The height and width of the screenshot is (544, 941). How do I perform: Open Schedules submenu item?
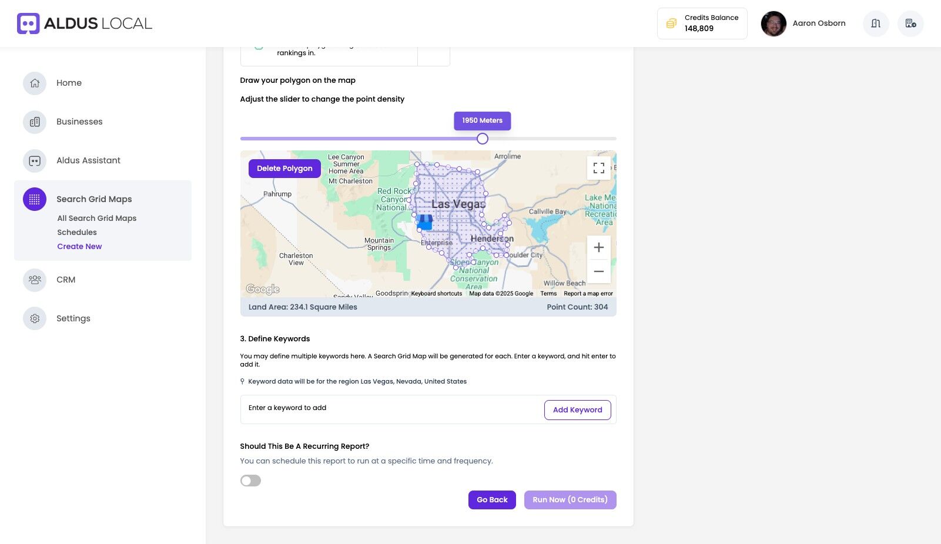77,232
